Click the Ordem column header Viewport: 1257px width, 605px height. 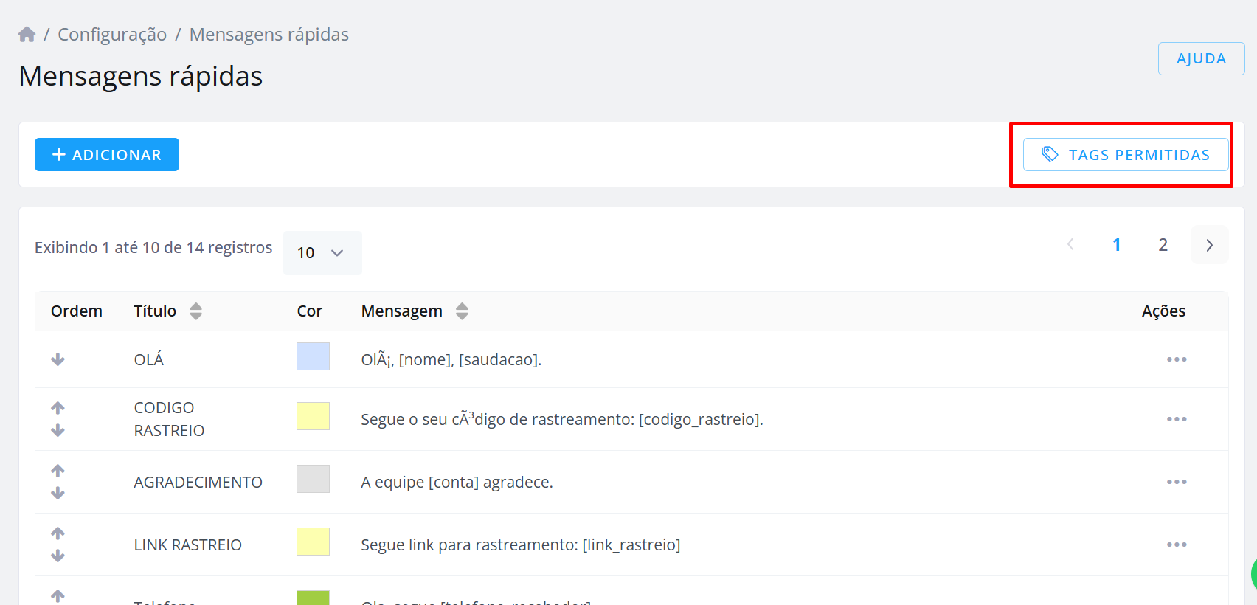pos(77,311)
